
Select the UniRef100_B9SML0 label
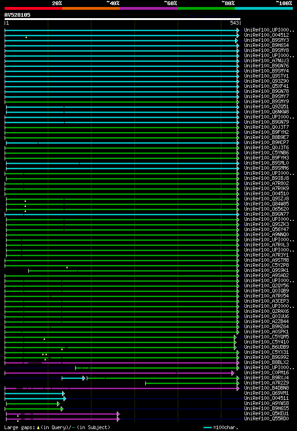pyautogui.click(x=266, y=163)
